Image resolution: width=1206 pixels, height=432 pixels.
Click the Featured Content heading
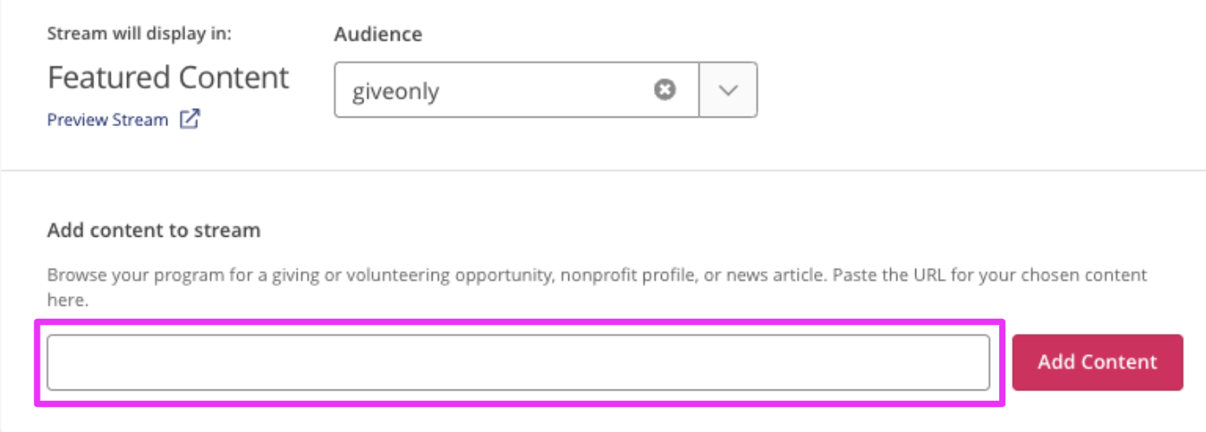pos(169,78)
